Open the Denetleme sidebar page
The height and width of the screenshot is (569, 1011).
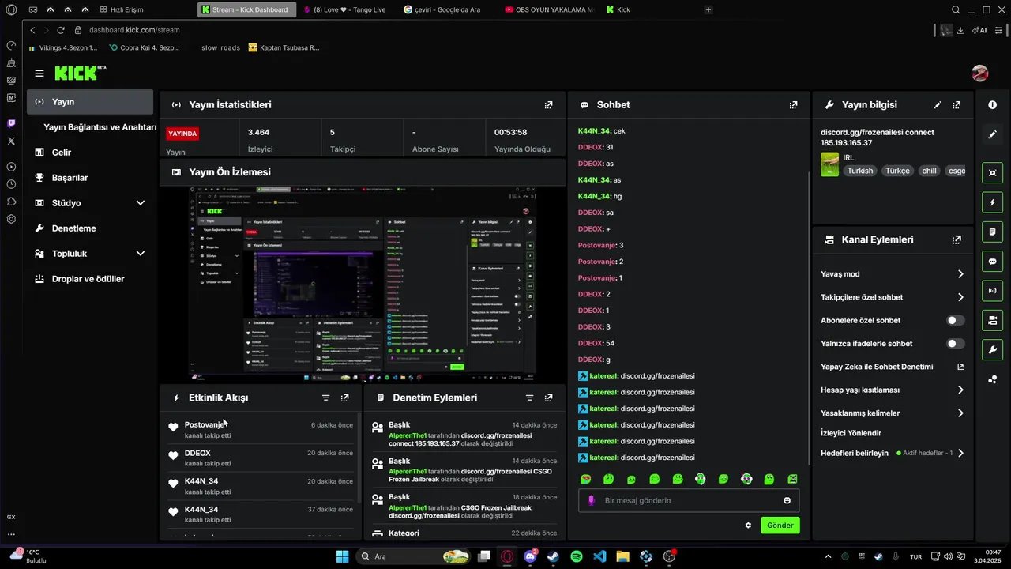click(90, 228)
